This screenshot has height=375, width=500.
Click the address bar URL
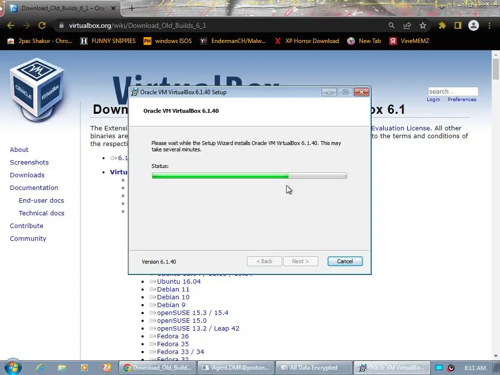pos(137,25)
